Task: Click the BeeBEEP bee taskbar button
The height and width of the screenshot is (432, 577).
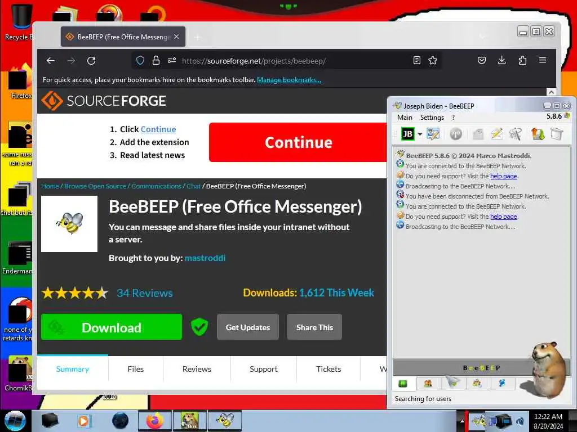Action: (x=225, y=421)
